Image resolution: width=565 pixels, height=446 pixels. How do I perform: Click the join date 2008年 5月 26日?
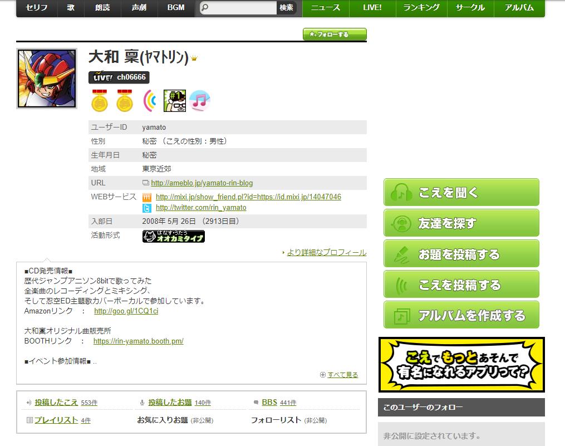click(169, 221)
